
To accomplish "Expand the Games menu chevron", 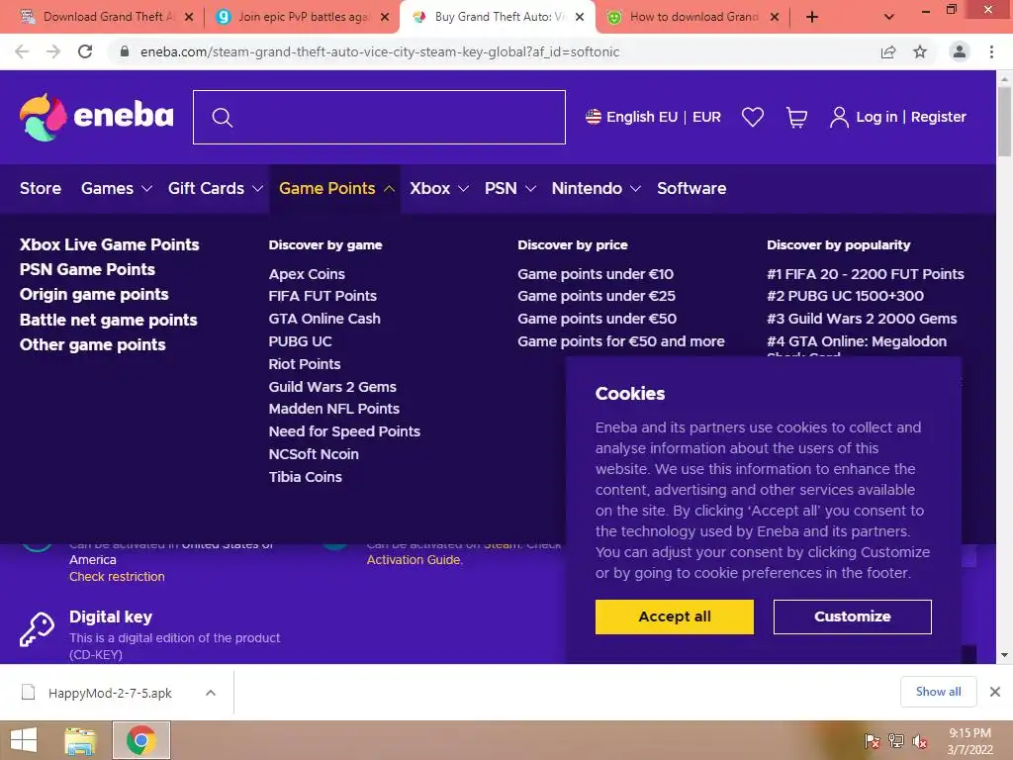I will coord(146,189).
